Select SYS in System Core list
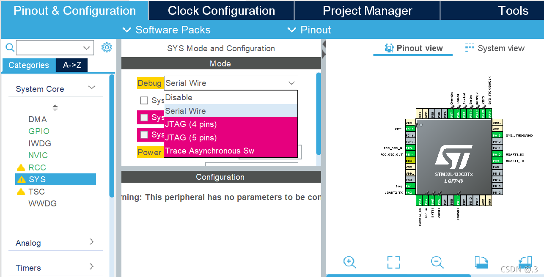The image size is (544, 277). click(x=55, y=179)
